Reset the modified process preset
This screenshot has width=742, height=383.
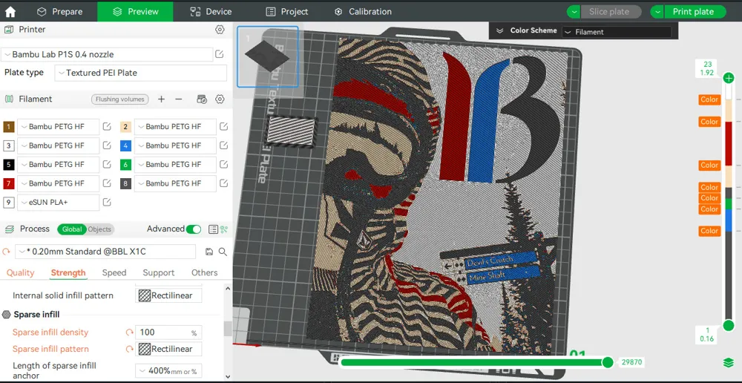[x=7, y=252]
